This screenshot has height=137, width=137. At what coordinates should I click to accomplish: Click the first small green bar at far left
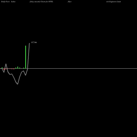coord(2,68)
